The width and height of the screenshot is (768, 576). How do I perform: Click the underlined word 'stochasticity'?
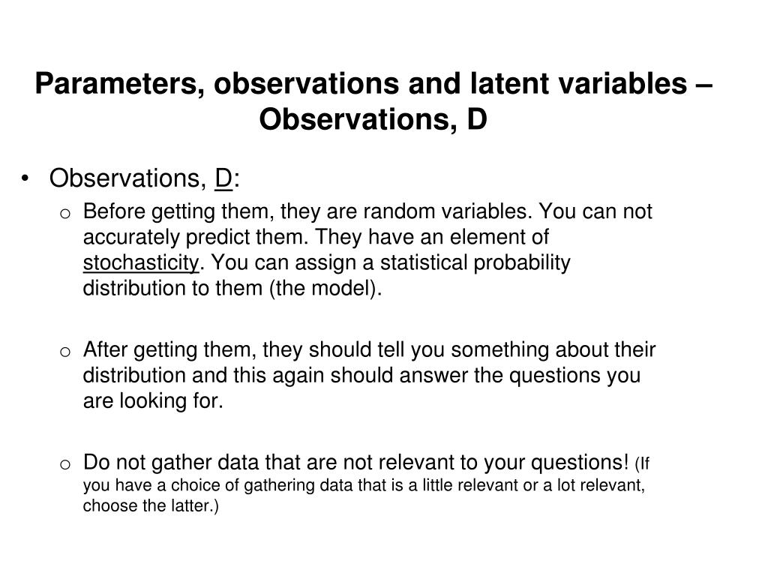(141, 263)
